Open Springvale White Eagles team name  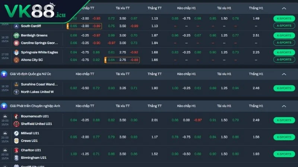click(x=39, y=52)
